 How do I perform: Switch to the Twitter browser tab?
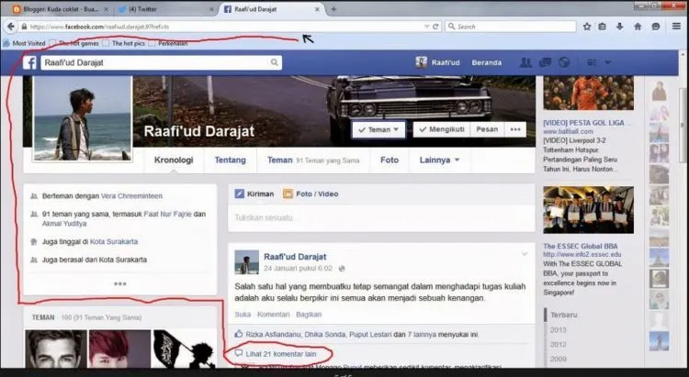[165, 9]
